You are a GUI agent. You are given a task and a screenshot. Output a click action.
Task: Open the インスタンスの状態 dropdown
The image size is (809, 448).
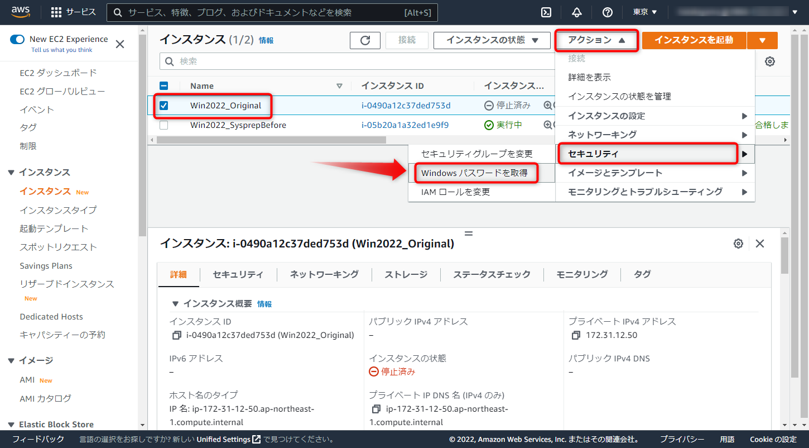(x=492, y=40)
